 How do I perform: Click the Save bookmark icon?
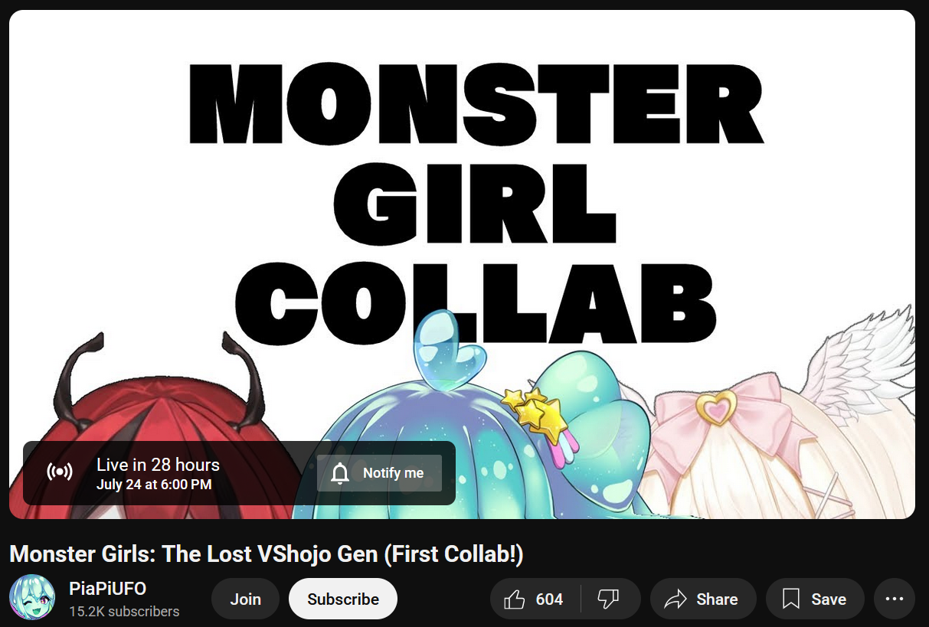click(791, 599)
